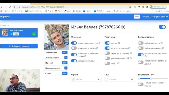Click the large profile photo
This screenshot has height=95, width=169.
[57, 37]
